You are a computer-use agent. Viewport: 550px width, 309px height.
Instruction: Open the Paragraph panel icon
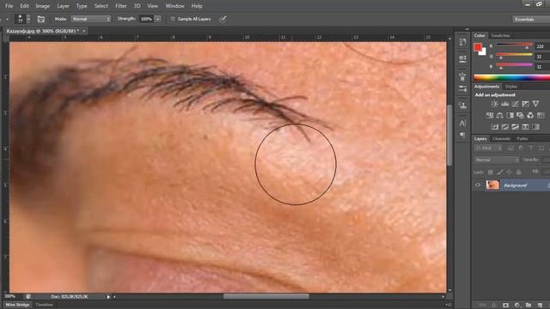tap(462, 135)
